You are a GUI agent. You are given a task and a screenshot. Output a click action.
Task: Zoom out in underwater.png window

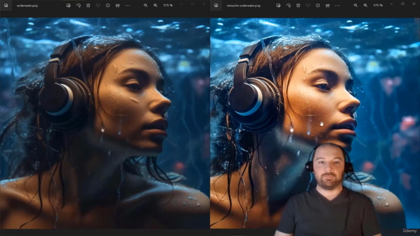coord(146,5)
